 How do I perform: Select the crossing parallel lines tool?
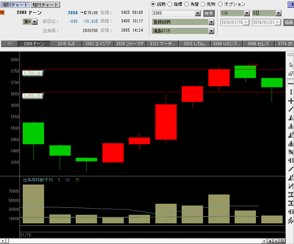click(291, 152)
